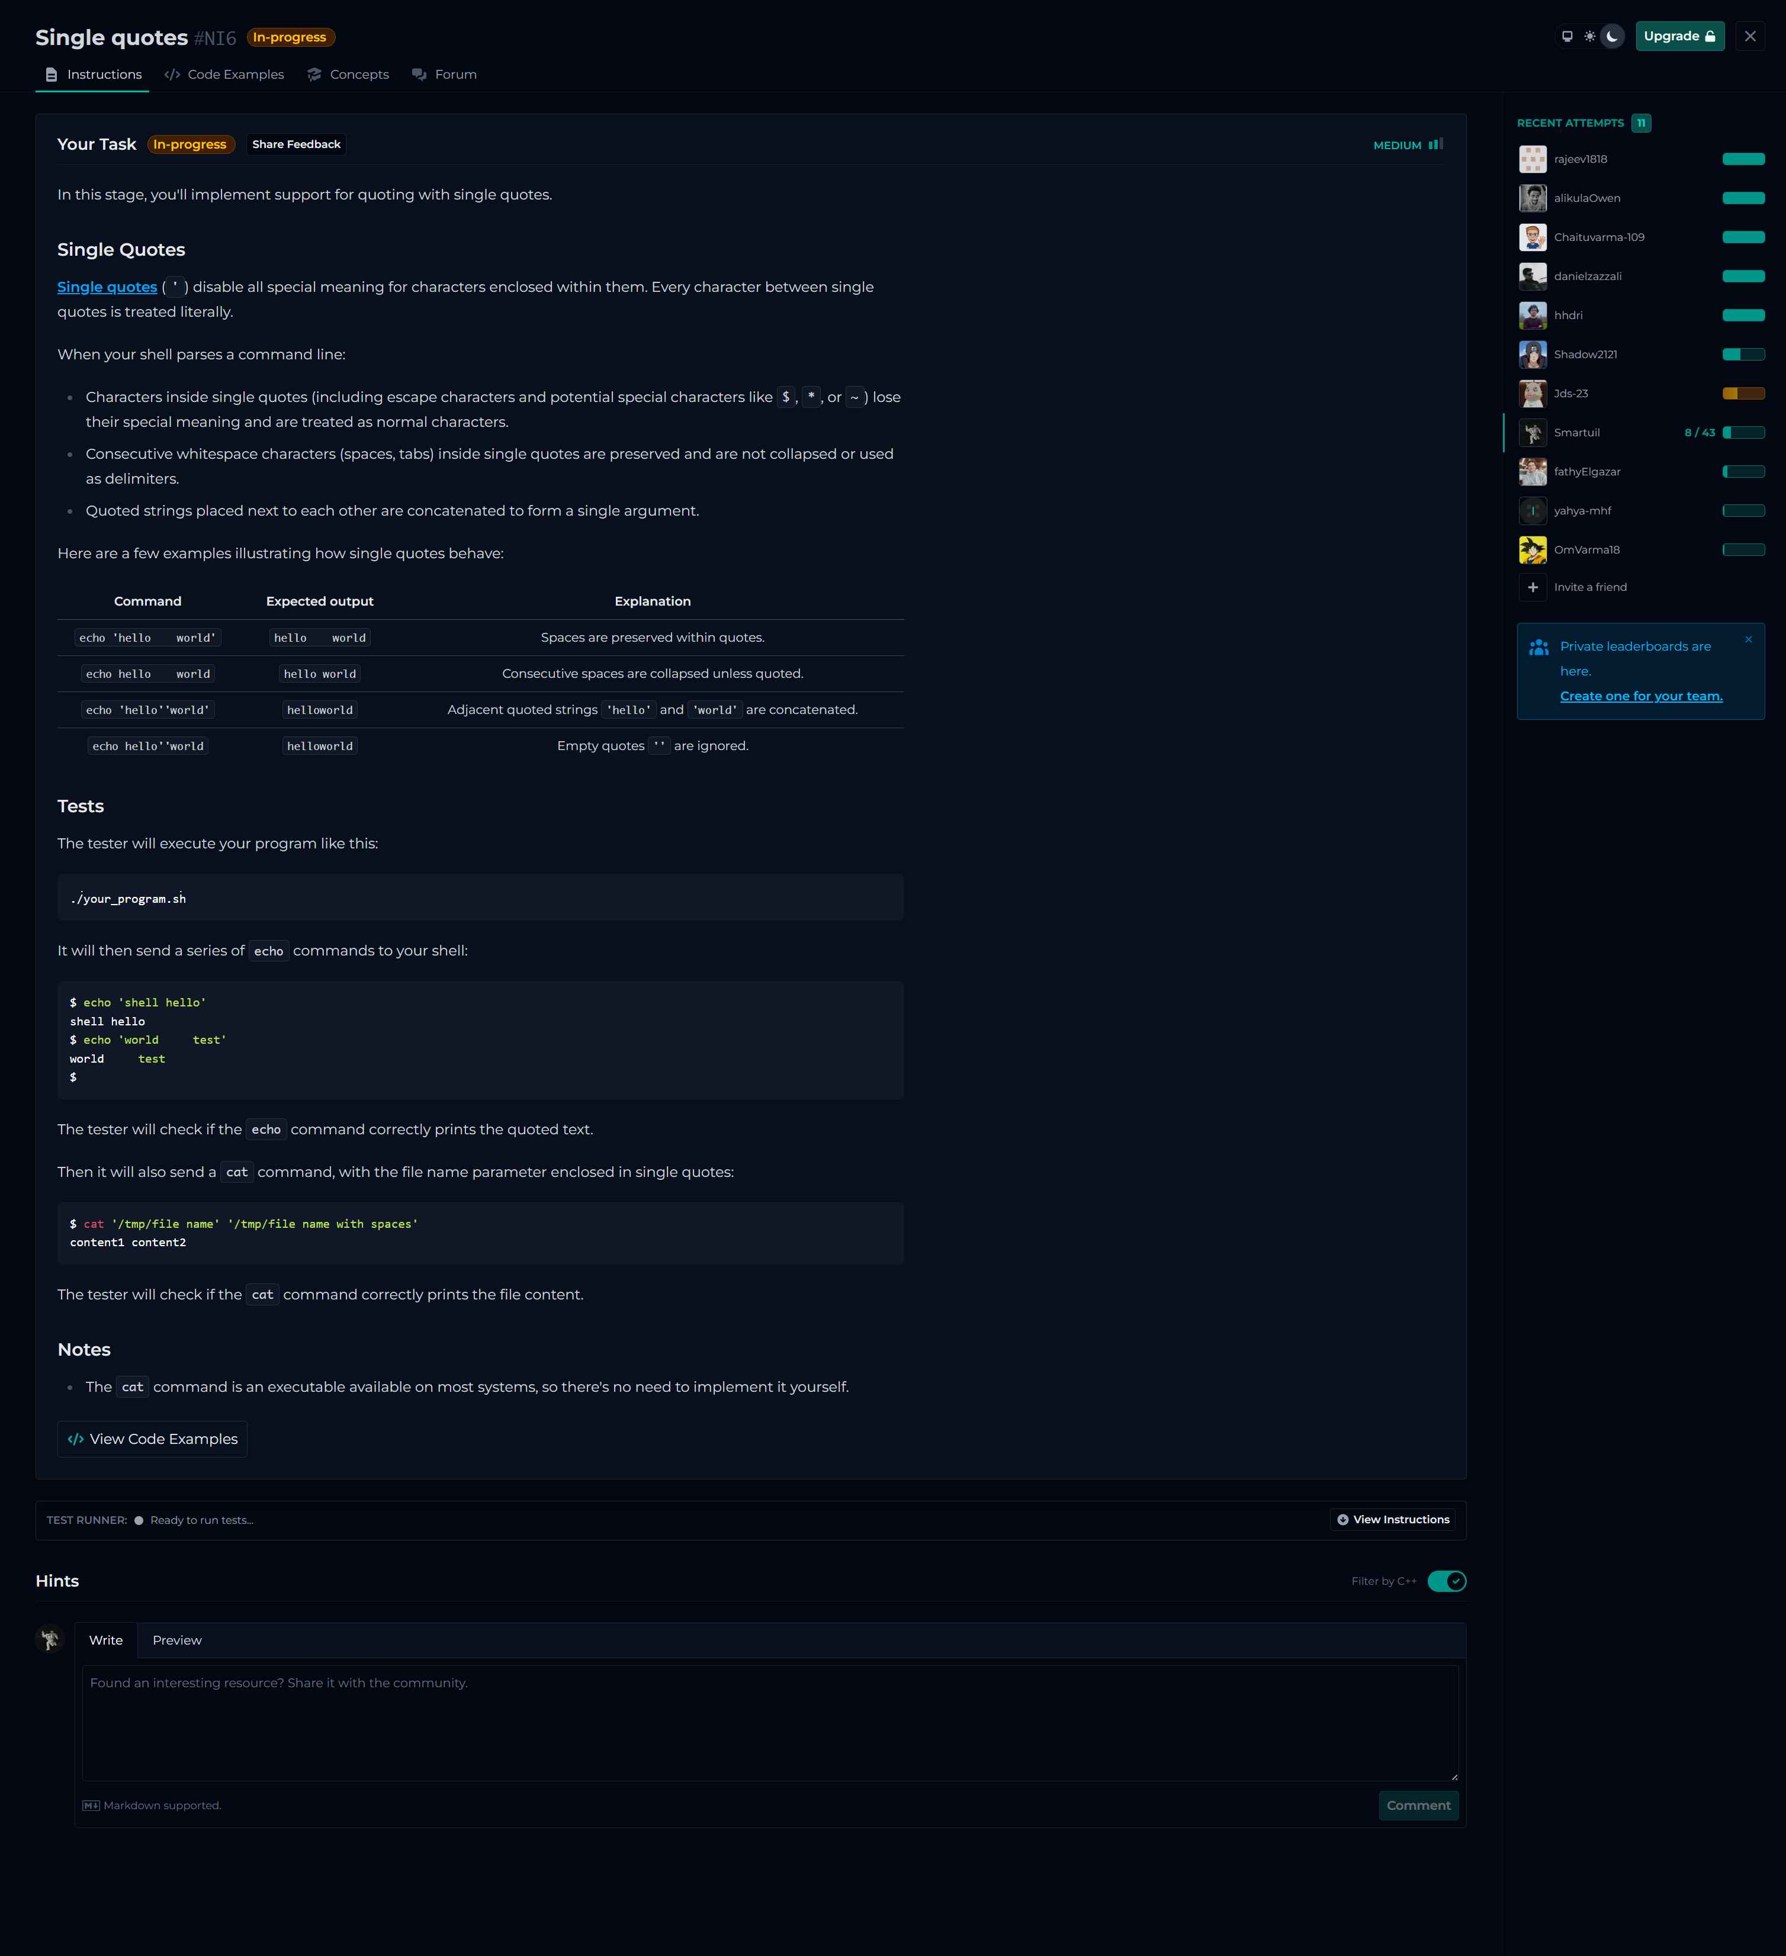Toggle the Filter by C++ switch

1446,1581
